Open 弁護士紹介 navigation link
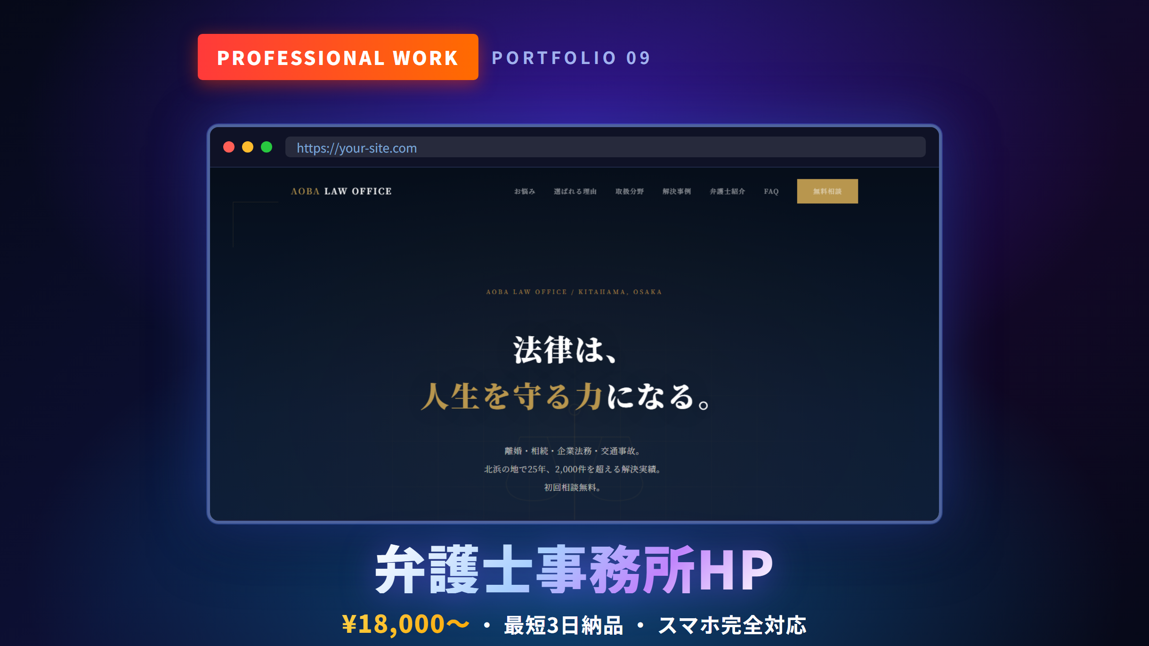 pyautogui.click(x=727, y=191)
